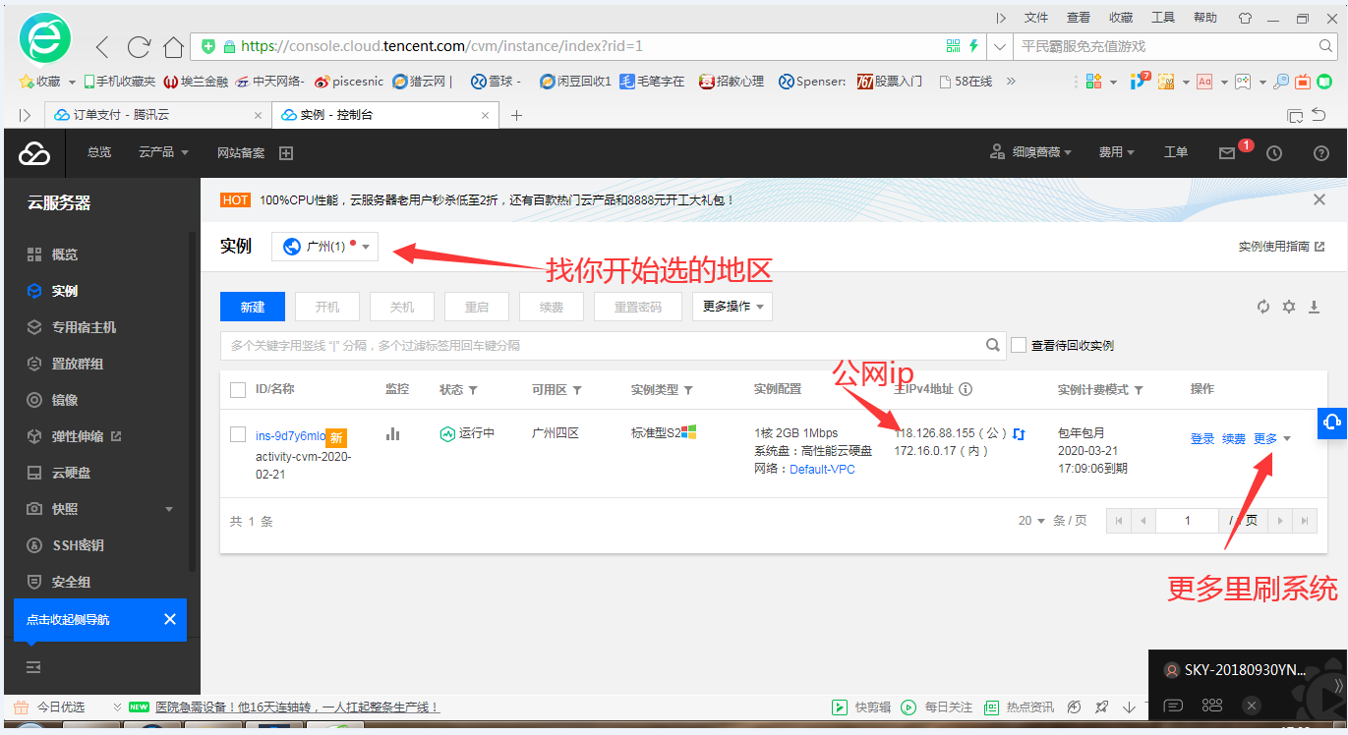Click the page number input box
Image resolution: width=1348 pixels, height=735 pixels.
(1187, 521)
